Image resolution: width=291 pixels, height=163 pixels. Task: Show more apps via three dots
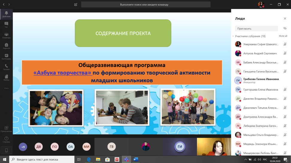6,88
